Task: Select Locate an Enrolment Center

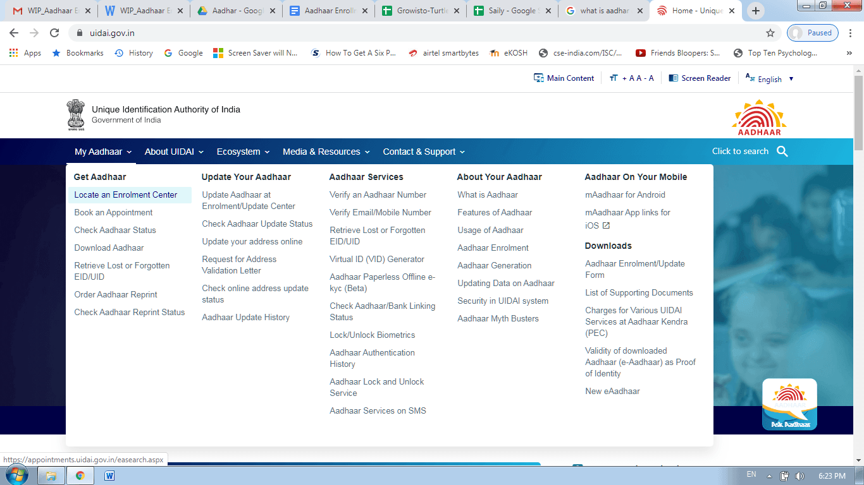Action: [x=126, y=195]
